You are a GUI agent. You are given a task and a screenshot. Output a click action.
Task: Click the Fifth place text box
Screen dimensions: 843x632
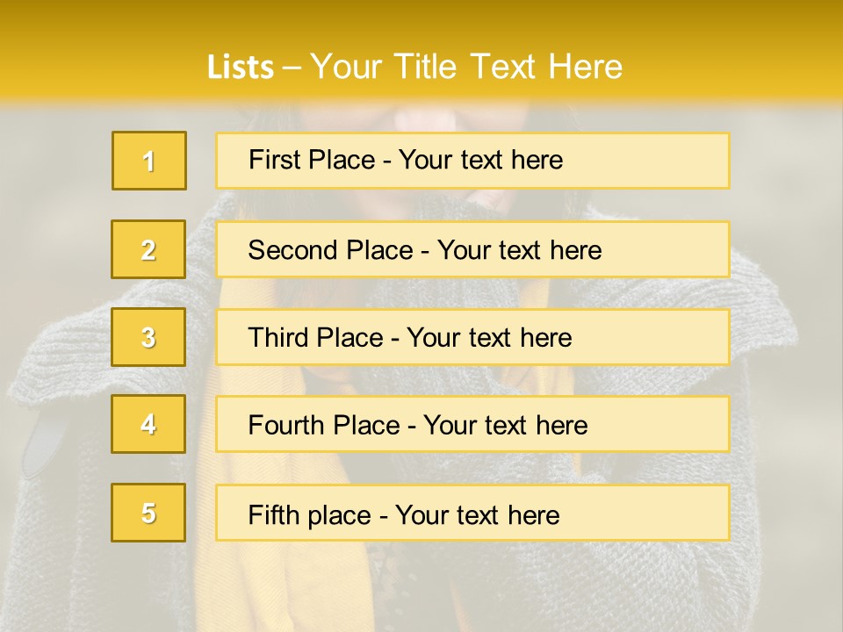[x=472, y=513]
